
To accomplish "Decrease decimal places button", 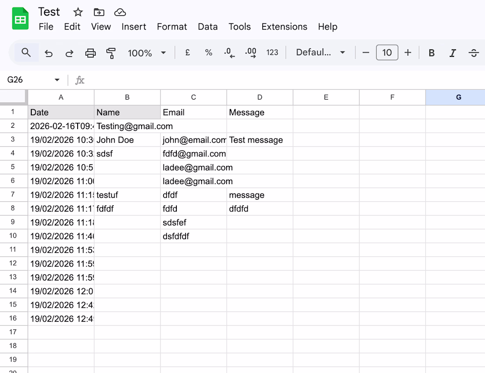I will 229,53.
